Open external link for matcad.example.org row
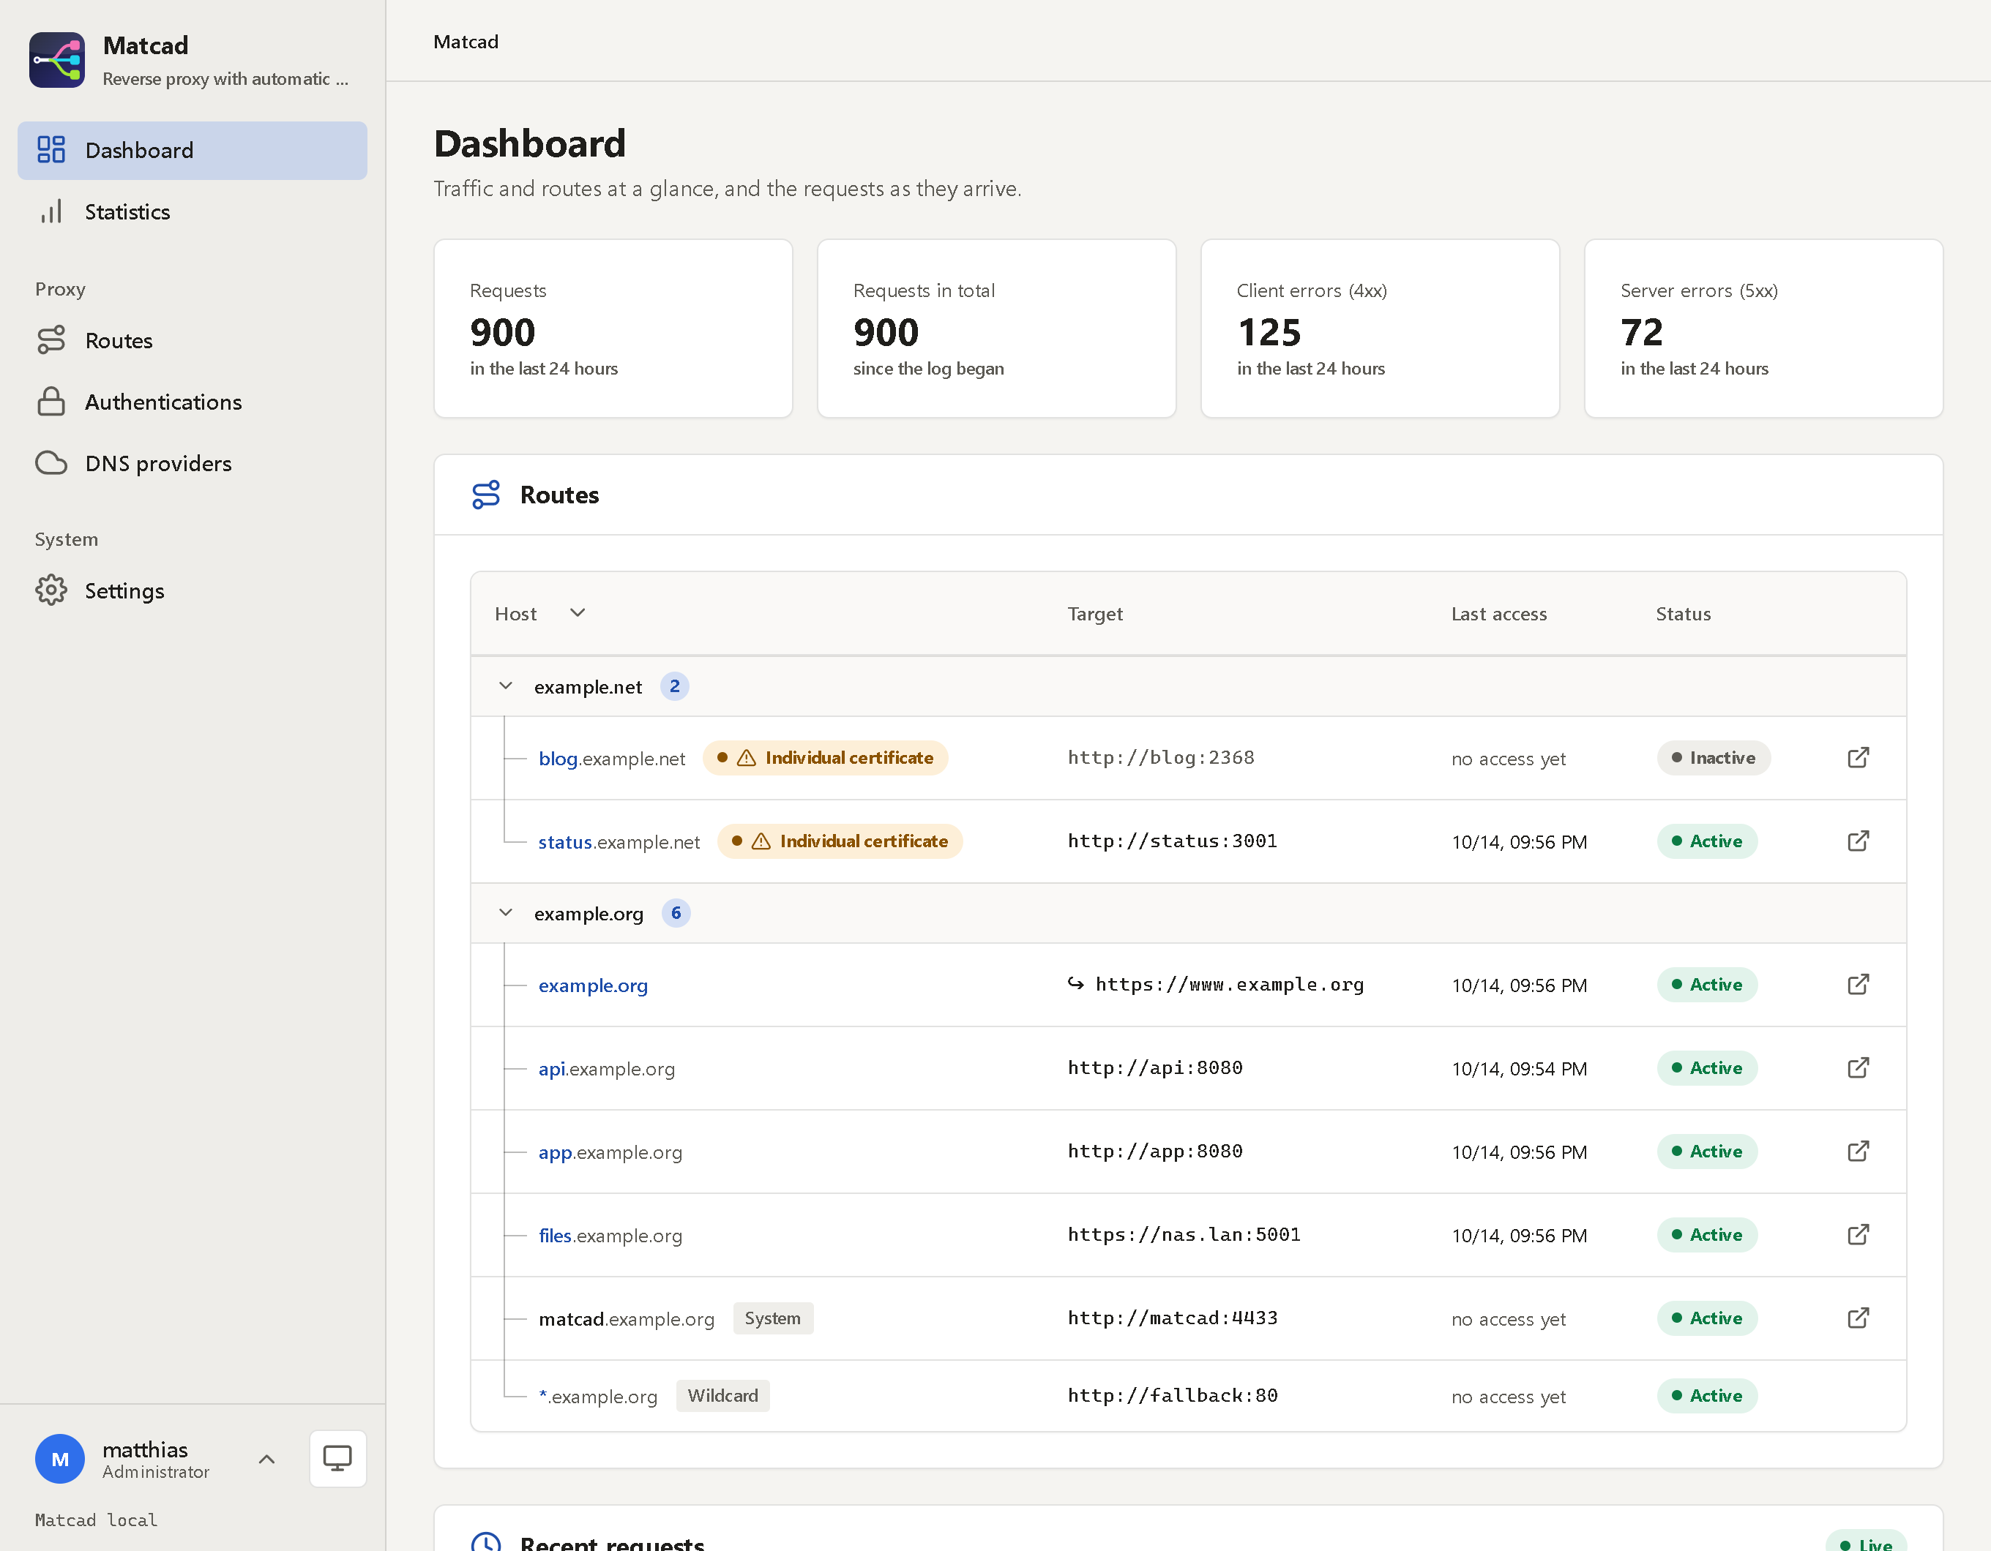Viewport: 1991px width, 1551px height. (x=1858, y=1318)
